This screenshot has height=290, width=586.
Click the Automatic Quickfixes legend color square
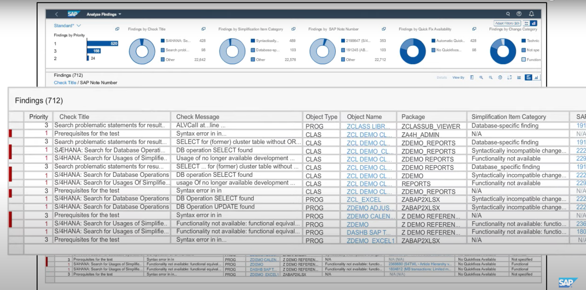pos(433,40)
